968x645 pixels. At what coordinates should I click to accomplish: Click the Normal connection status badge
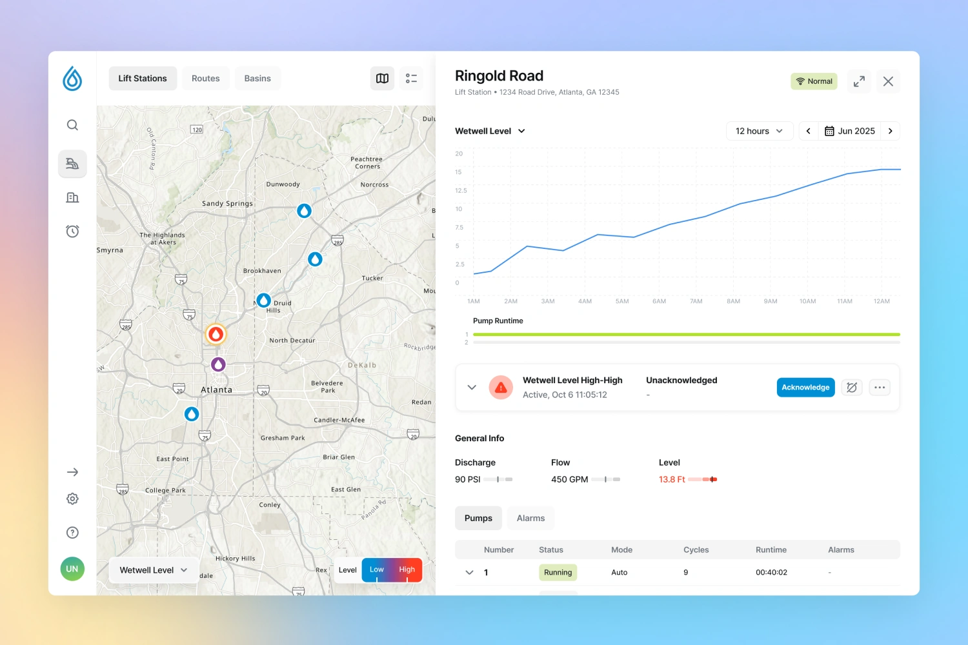pyautogui.click(x=814, y=81)
